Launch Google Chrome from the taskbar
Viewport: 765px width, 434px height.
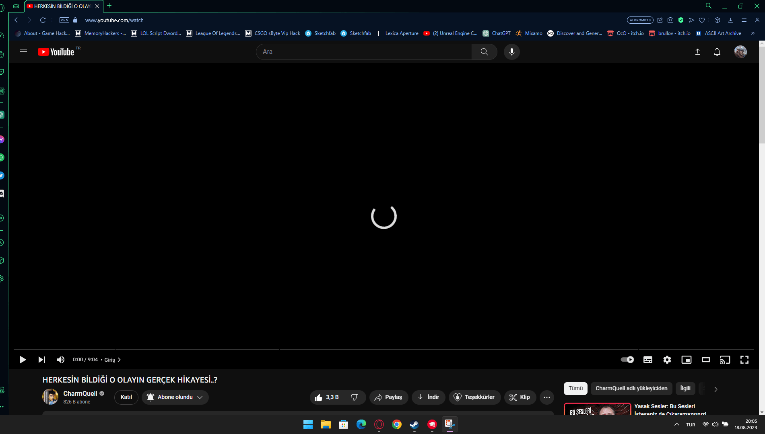(396, 424)
